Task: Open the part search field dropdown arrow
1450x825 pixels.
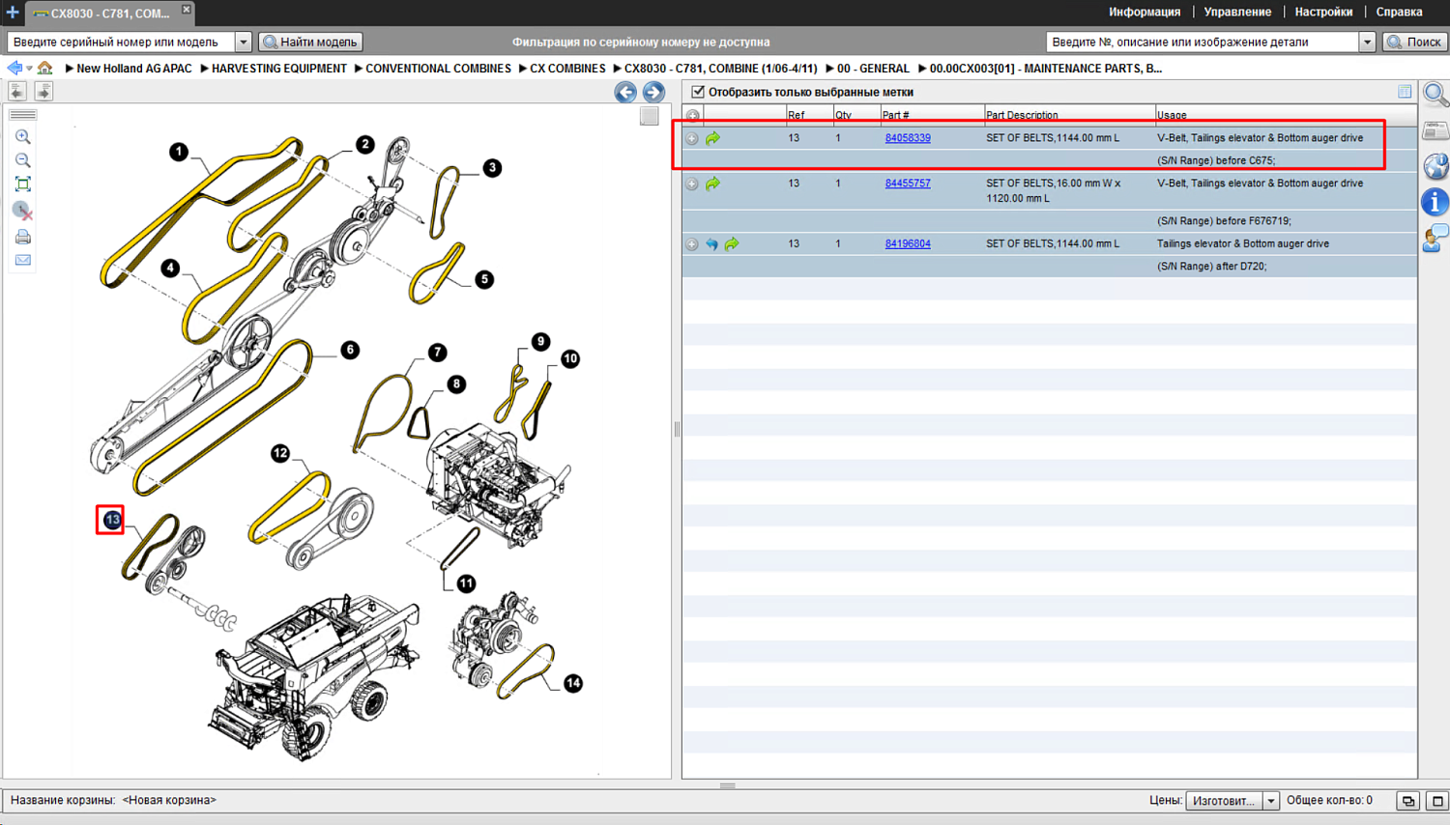Action: click(1367, 43)
